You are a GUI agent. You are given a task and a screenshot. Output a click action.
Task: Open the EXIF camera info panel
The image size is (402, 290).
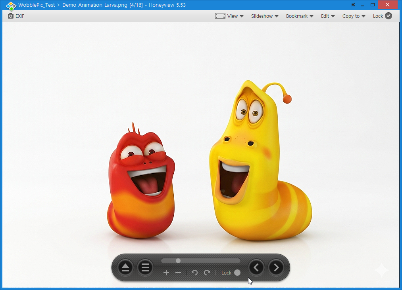16,16
